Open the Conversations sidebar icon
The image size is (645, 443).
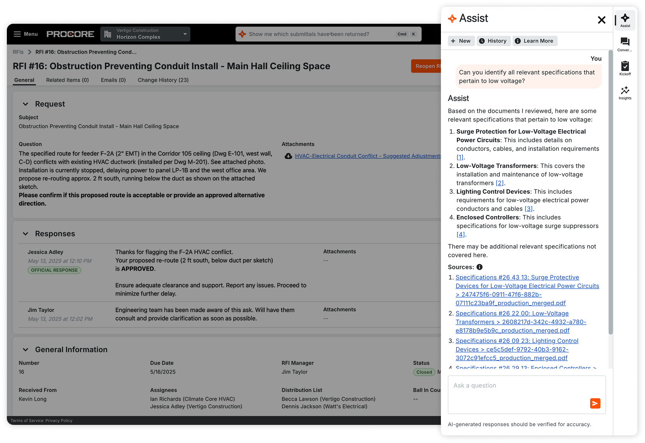625,44
